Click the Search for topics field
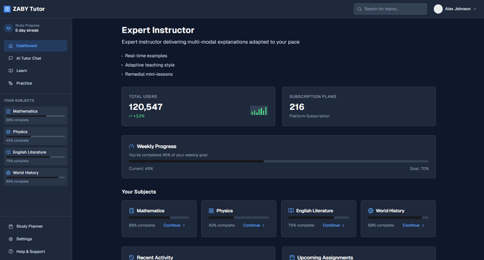 click(390, 9)
